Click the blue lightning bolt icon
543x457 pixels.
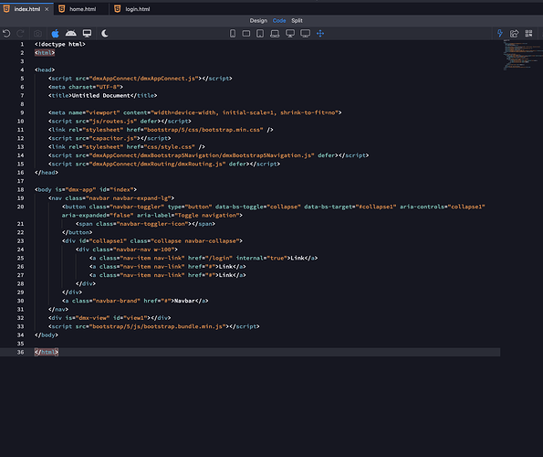[500, 33]
